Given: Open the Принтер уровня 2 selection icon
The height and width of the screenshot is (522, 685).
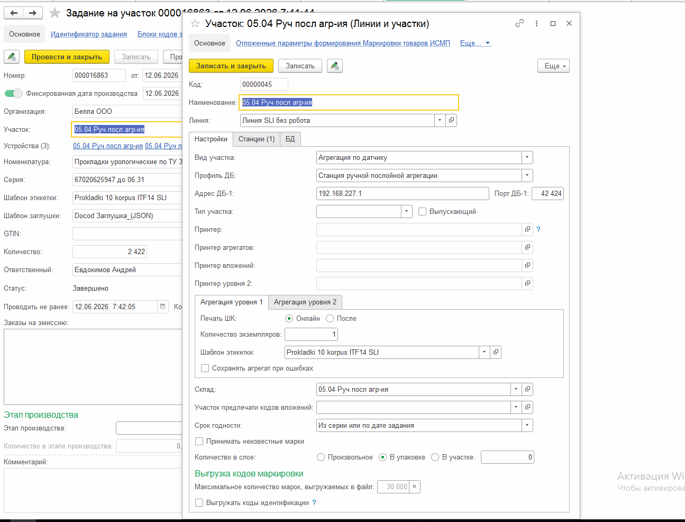Looking at the screenshot, I should click(527, 283).
